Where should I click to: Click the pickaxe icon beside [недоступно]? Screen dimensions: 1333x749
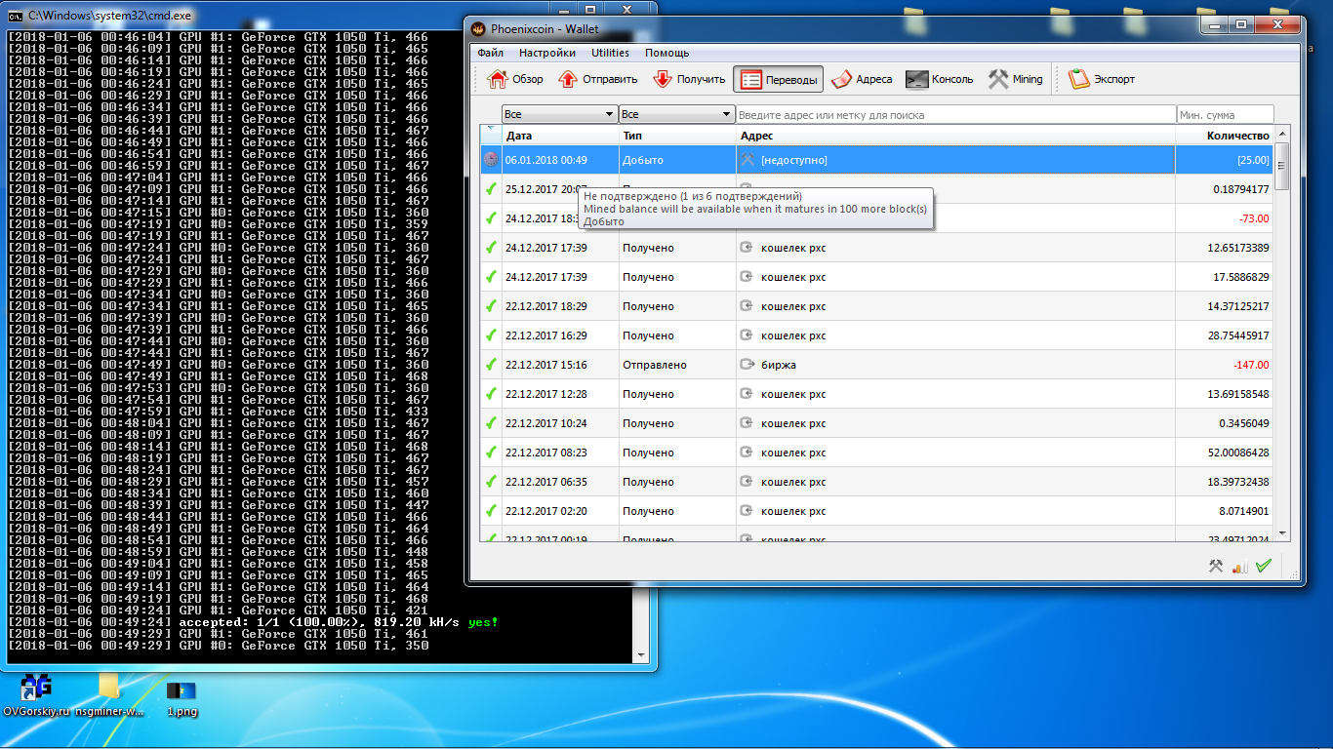point(748,160)
